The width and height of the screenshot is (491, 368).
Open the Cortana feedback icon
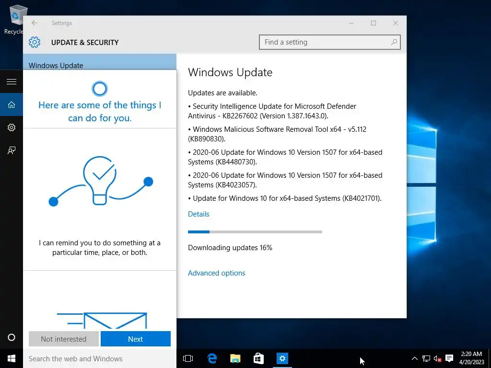tap(12, 150)
